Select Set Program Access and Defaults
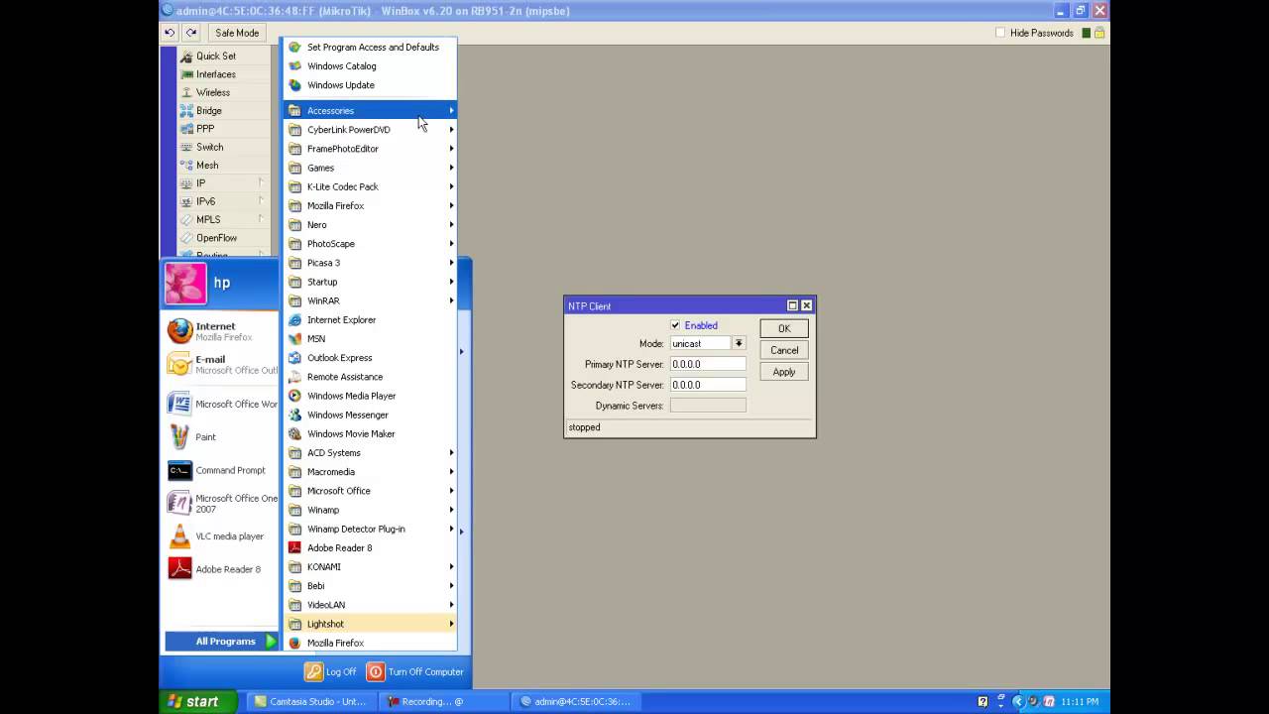The height and width of the screenshot is (714, 1269). [x=370, y=48]
